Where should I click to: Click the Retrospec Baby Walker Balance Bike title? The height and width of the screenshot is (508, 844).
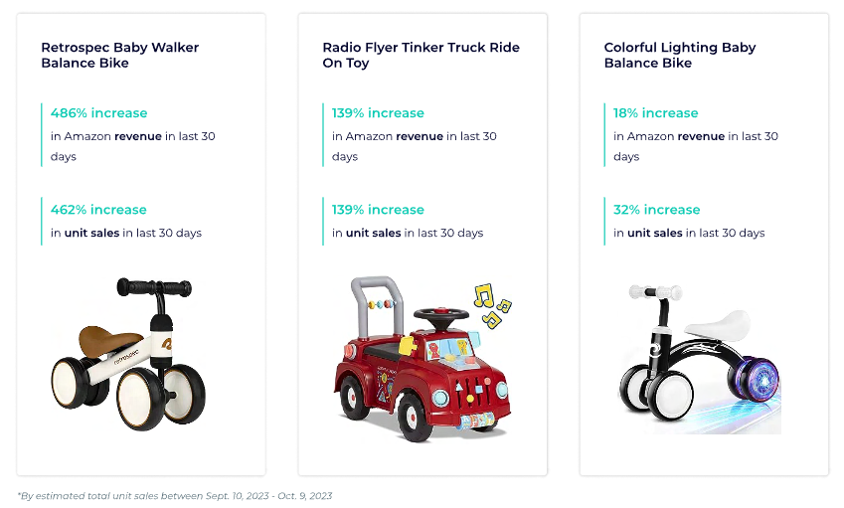point(119,55)
